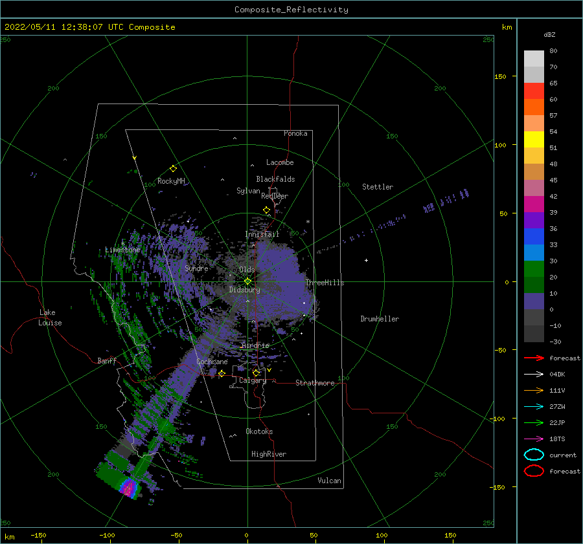Click the Banff label

(107, 360)
